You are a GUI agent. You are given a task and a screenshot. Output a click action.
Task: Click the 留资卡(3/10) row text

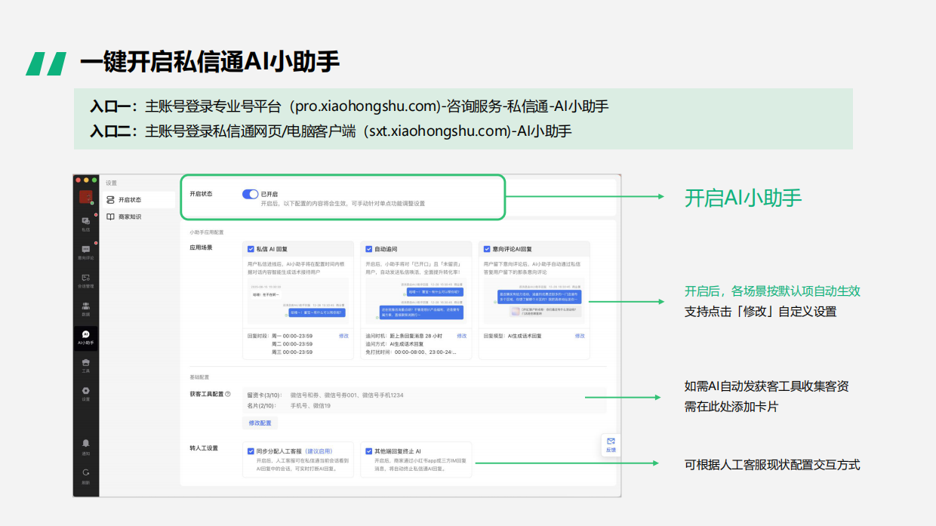click(325, 395)
